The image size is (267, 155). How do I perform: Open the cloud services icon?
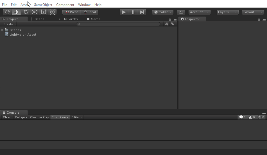pos(181,12)
